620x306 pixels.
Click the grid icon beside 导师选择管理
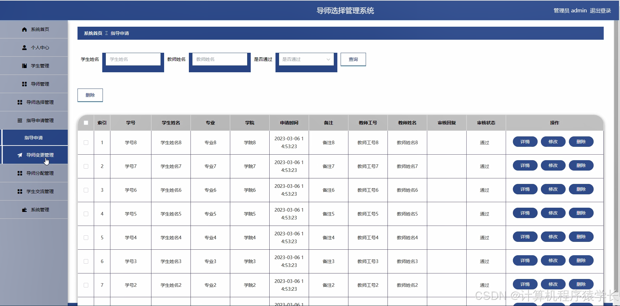click(x=20, y=102)
